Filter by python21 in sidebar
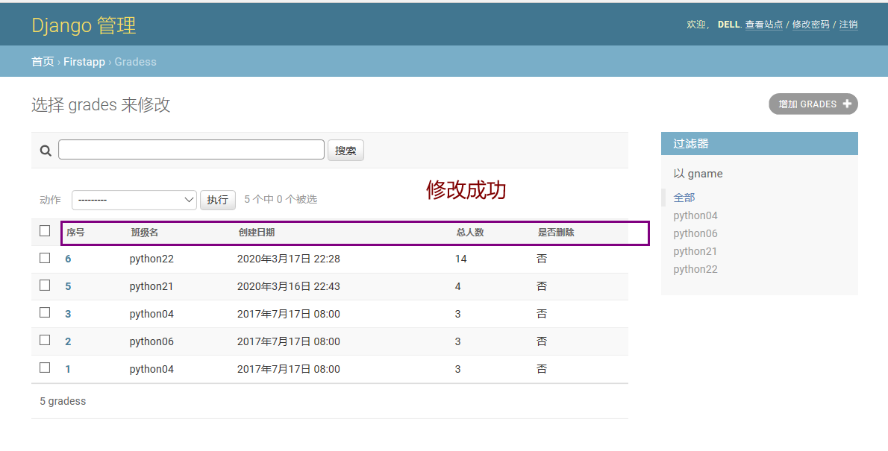The width and height of the screenshot is (888, 451). pos(695,251)
